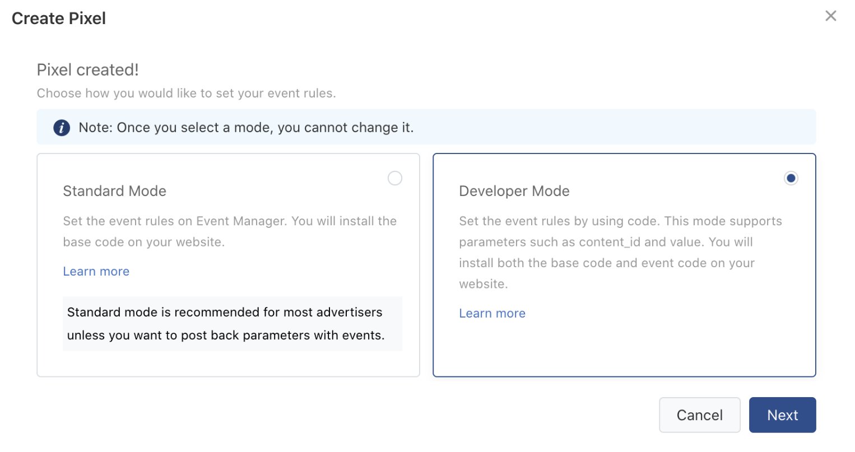The image size is (855, 452).
Task: Open 'Learn more' under Developer Mode
Action: coord(492,313)
